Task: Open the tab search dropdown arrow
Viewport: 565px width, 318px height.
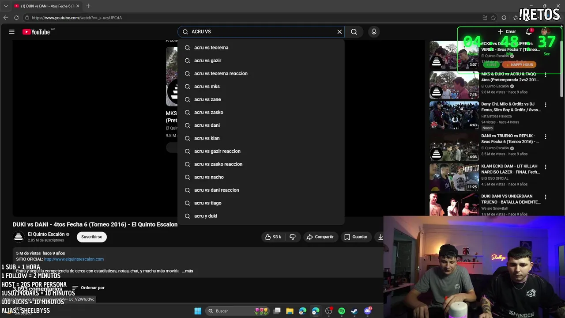Action: click(x=6, y=6)
